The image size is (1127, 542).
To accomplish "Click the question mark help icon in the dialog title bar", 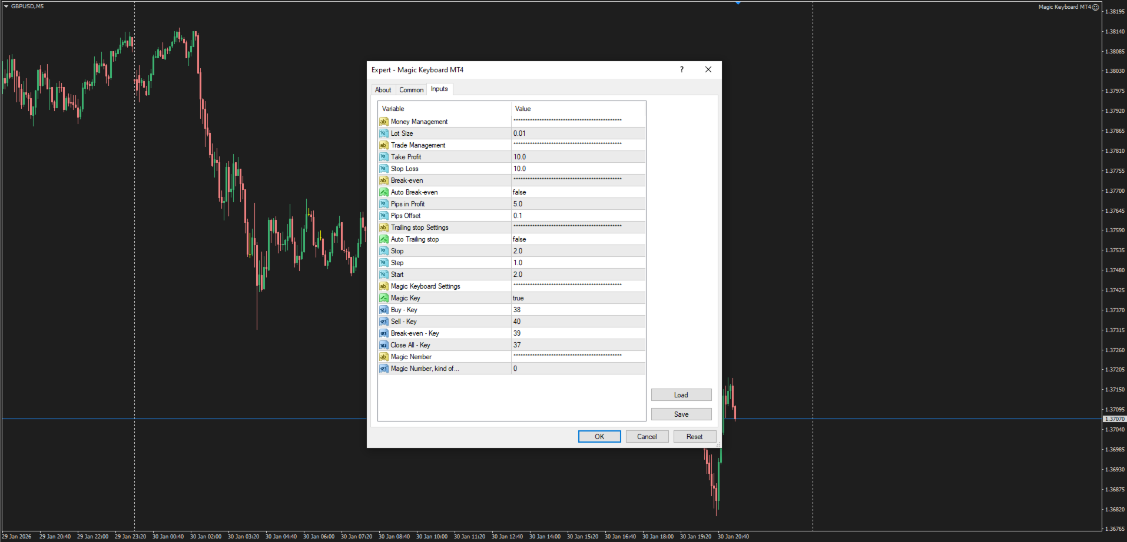I will 682,69.
